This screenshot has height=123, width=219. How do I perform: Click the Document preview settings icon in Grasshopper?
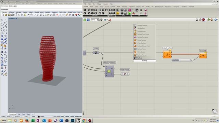click(211, 20)
